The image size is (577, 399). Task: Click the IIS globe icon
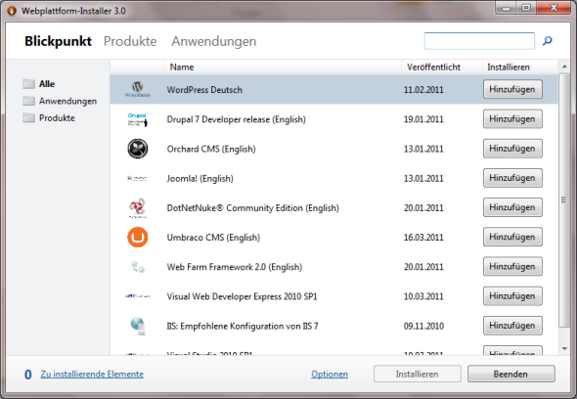(138, 326)
